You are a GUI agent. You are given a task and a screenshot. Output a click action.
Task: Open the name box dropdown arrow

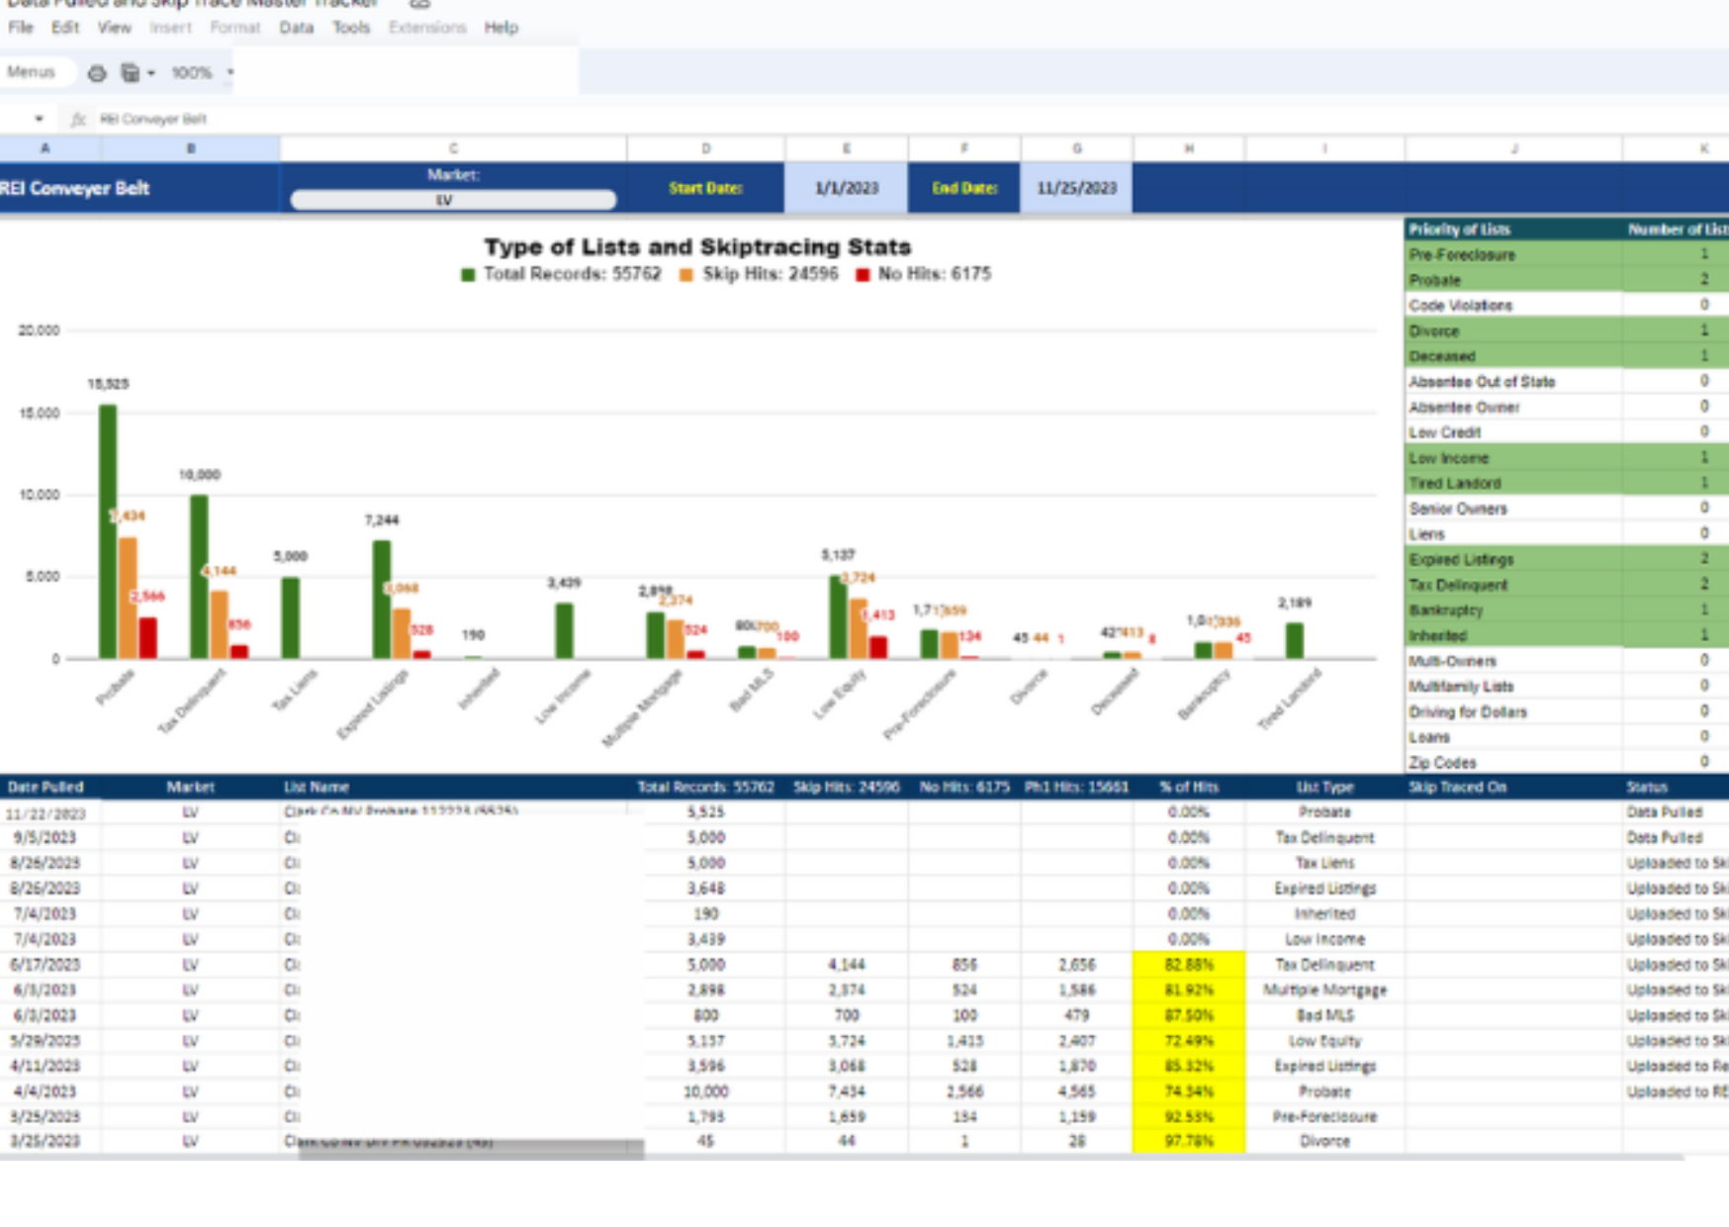[x=39, y=120]
